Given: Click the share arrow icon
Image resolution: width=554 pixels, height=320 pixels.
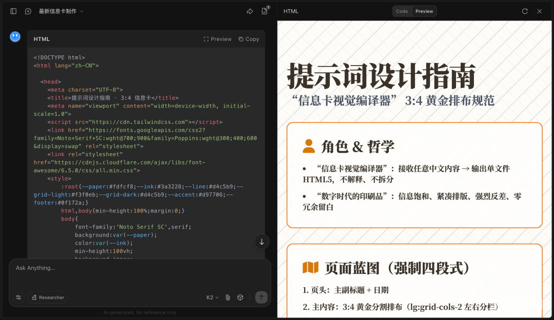Looking at the screenshot, I should (x=250, y=11).
